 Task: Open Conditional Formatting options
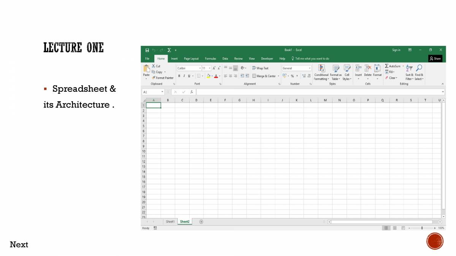(321, 73)
